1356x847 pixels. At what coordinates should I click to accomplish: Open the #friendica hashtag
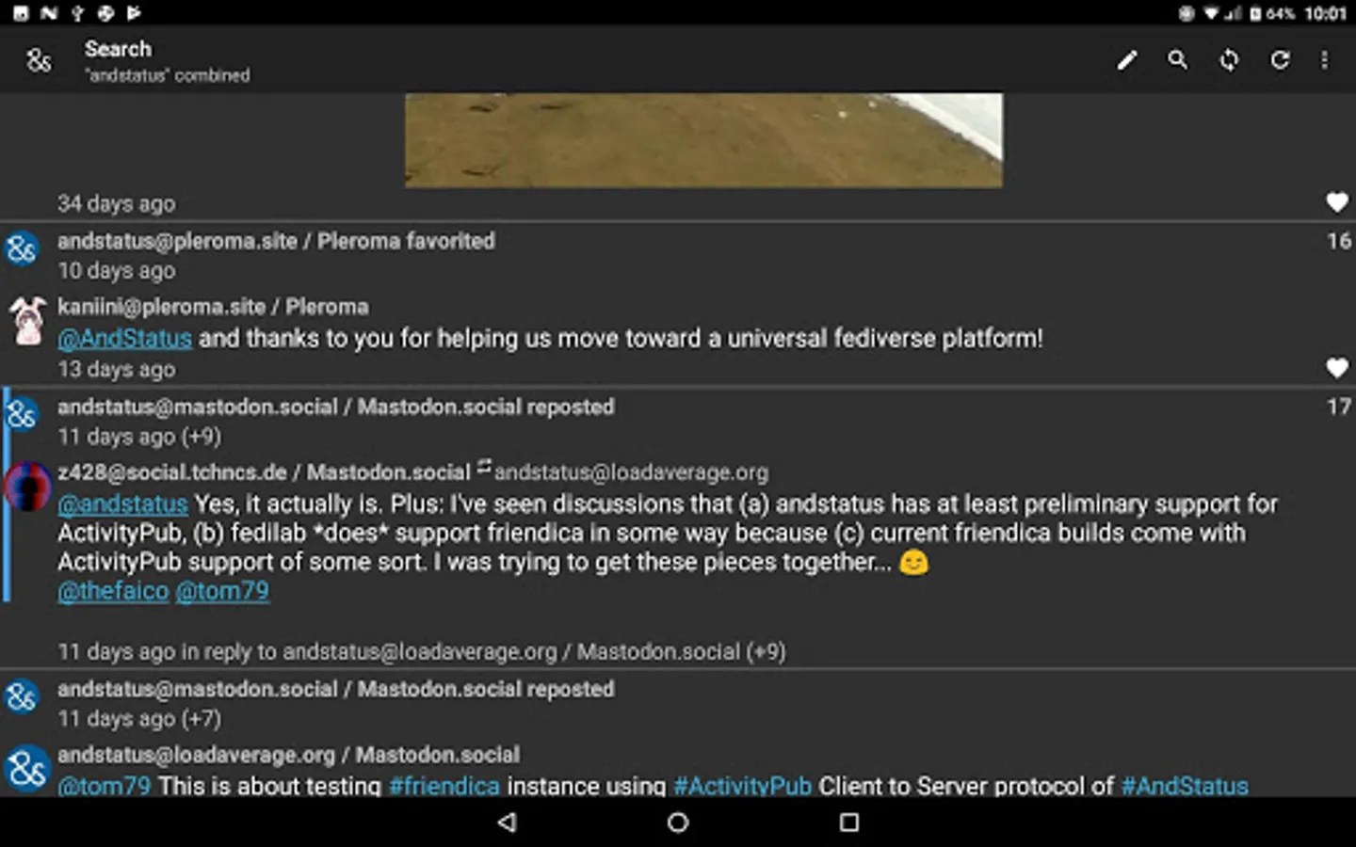point(444,786)
